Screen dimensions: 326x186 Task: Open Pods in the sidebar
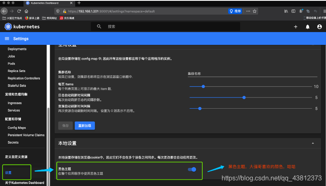pyautogui.click(x=12, y=63)
